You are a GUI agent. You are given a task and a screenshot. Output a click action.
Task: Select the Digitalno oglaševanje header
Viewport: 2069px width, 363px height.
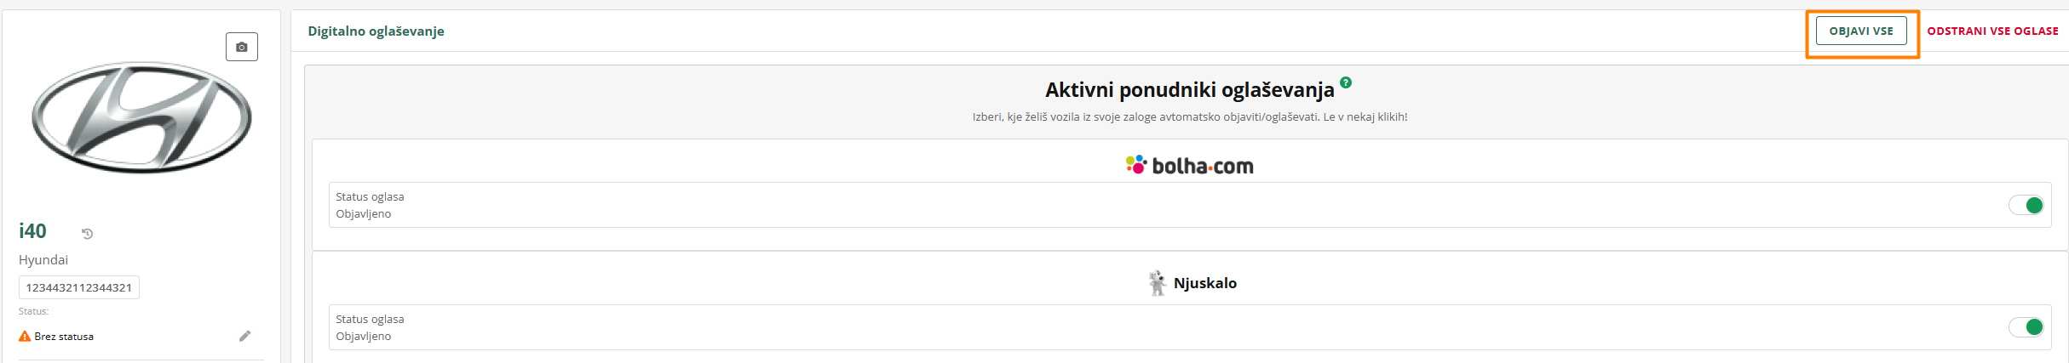[376, 31]
